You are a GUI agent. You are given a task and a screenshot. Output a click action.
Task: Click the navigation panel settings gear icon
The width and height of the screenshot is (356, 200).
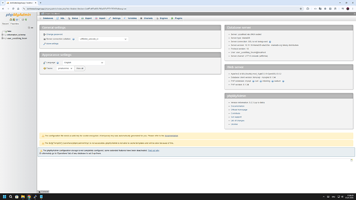pyautogui.click(x=23, y=20)
